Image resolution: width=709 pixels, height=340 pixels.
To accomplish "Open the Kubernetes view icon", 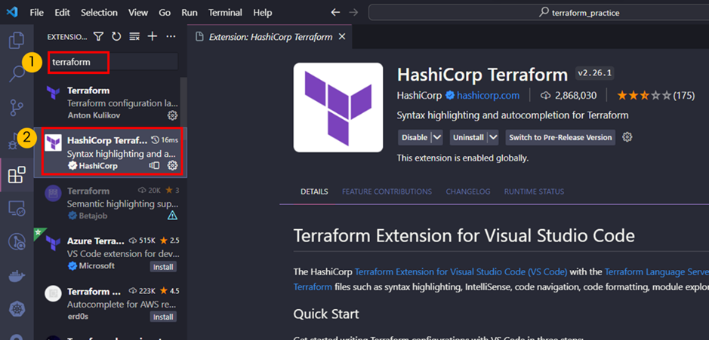I will (x=17, y=309).
